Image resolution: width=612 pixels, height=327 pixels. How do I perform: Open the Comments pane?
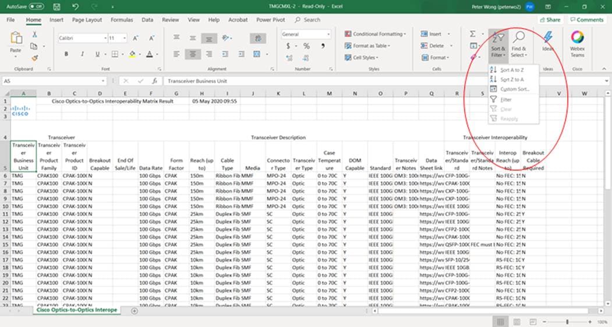(586, 20)
